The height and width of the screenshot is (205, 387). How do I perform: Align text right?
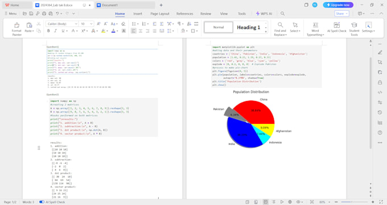click(147, 31)
